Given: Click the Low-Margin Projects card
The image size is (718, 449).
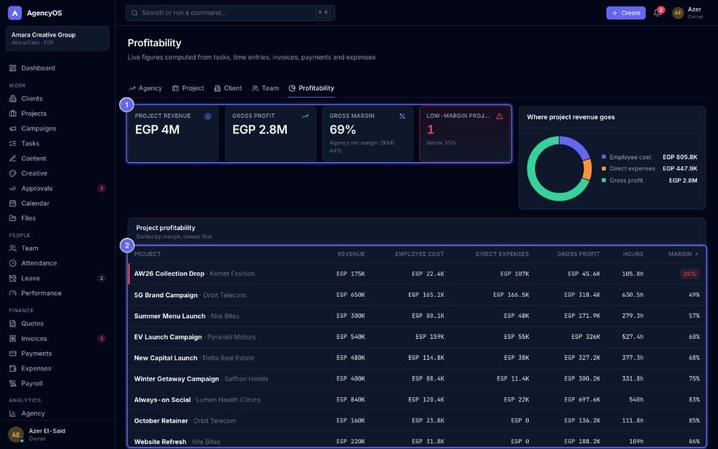Looking at the screenshot, I should coord(465,134).
